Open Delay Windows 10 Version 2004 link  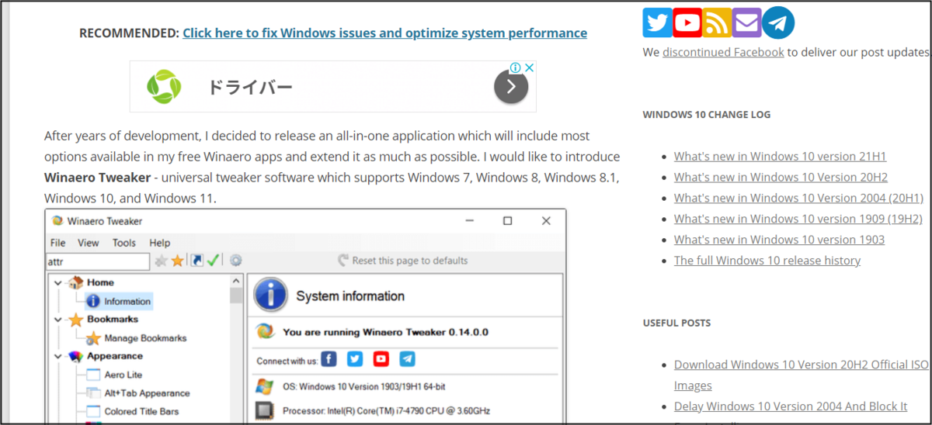[x=791, y=406]
